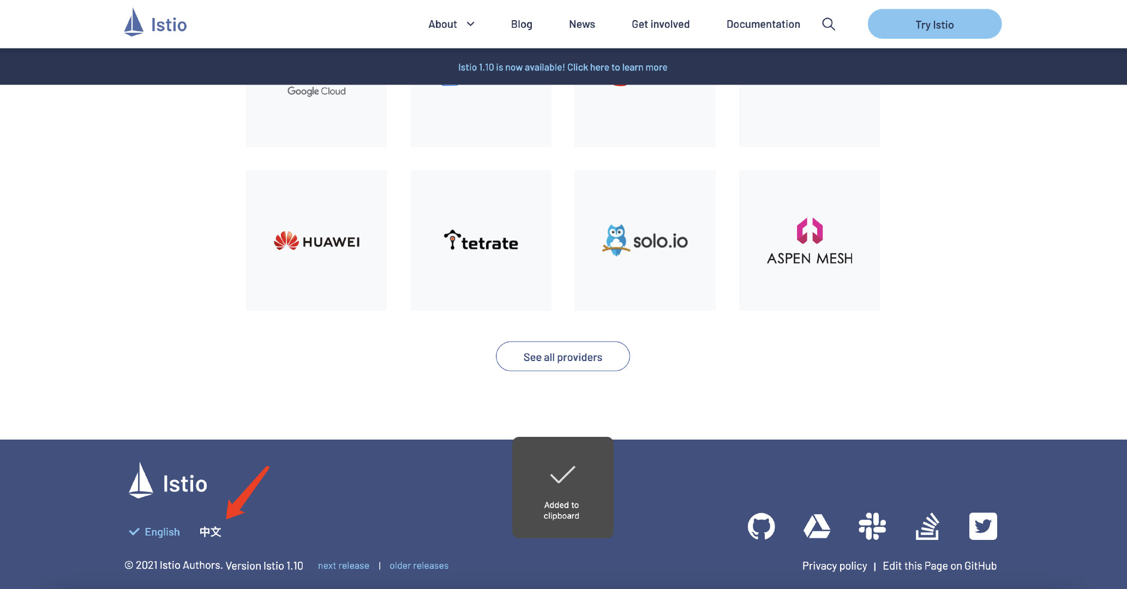The height and width of the screenshot is (589, 1127).
Task: Go to the News page
Action: (x=582, y=24)
